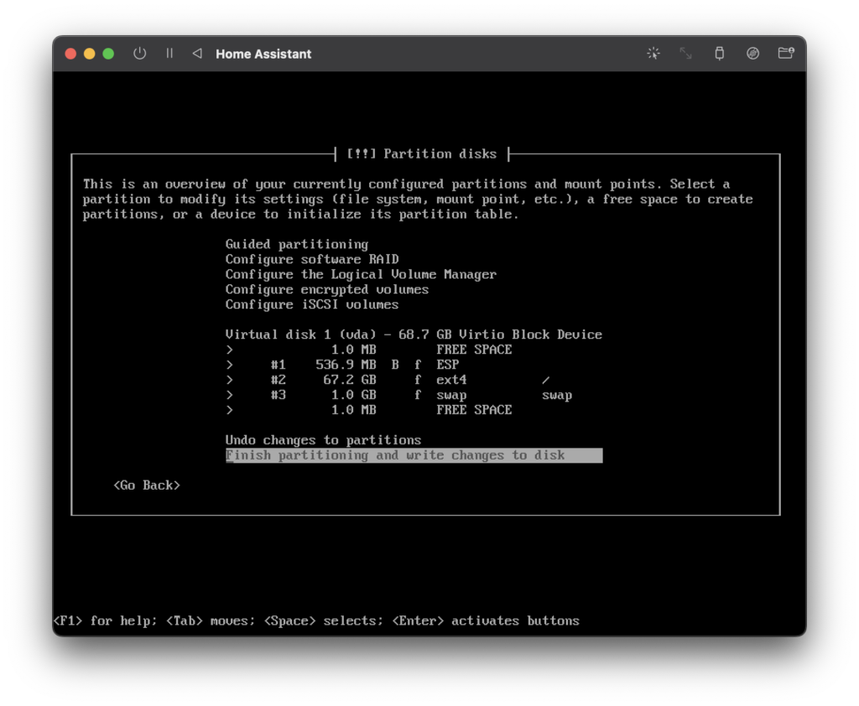Image resolution: width=859 pixels, height=706 pixels.
Task: Select partition #2 67.2 GB ext4
Action: pos(414,380)
